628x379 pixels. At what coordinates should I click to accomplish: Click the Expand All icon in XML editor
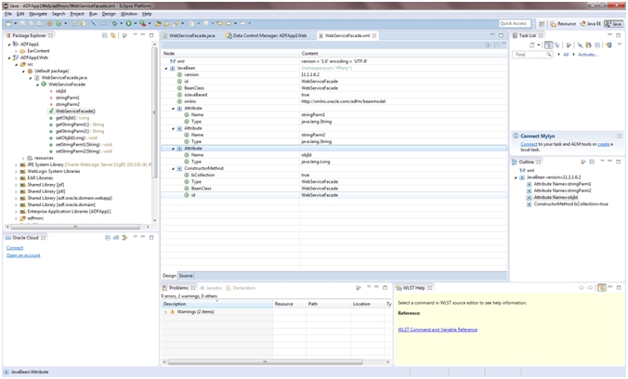(x=488, y=46)
